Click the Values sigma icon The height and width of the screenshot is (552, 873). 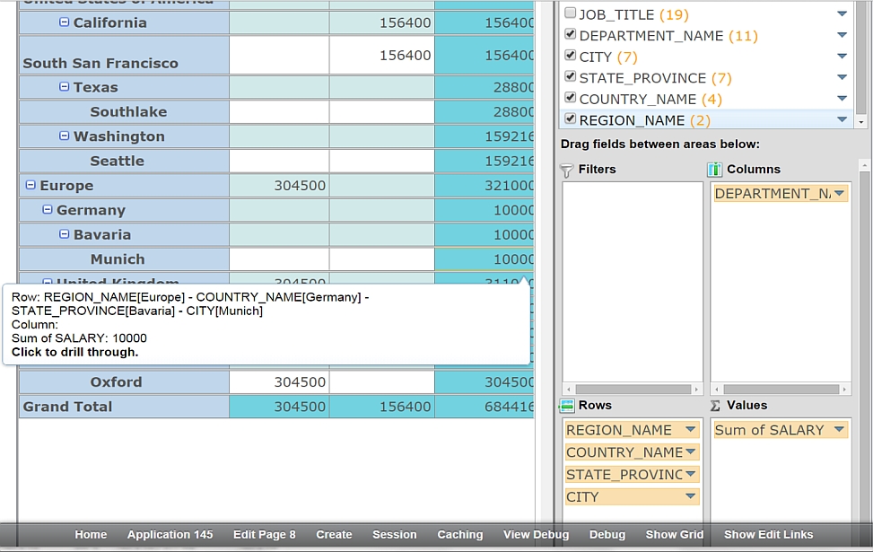pos(715,406)
